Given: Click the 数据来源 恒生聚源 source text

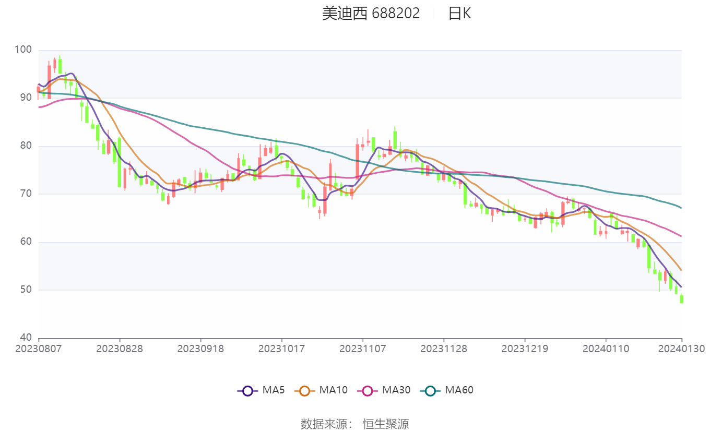Looking at the screenshot, I should [355, 424].
